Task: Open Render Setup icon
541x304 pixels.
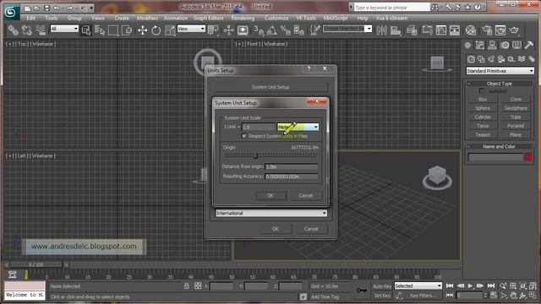Action: pyautogui.click(x=487, y=30)
